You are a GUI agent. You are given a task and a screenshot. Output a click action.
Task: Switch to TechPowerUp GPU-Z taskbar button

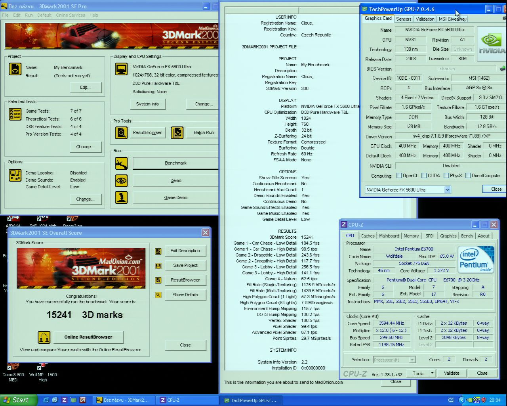pyautogui.click(x=250, y=400)
